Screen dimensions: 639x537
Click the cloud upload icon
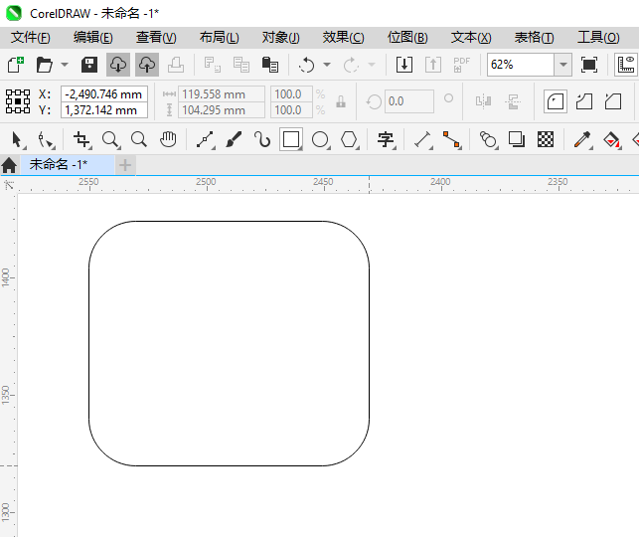[x=147, y=65]
